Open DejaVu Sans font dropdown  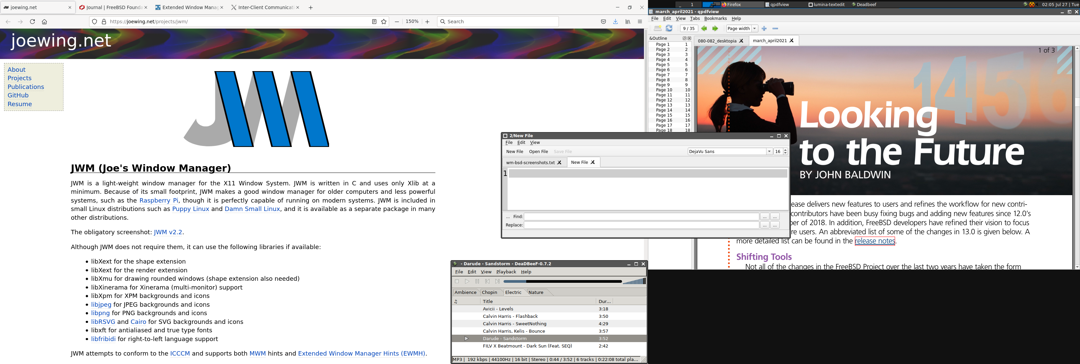click(x=769, y=152)
